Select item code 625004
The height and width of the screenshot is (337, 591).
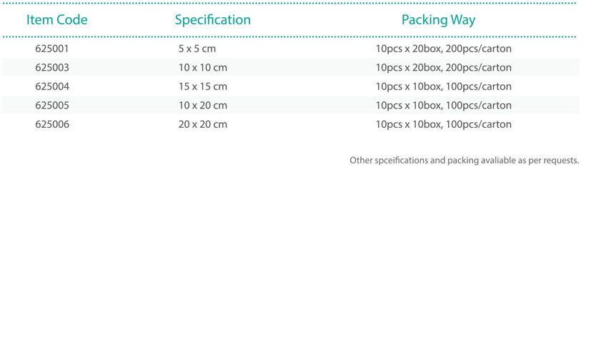pyautogui.click(x=52, y=86)
